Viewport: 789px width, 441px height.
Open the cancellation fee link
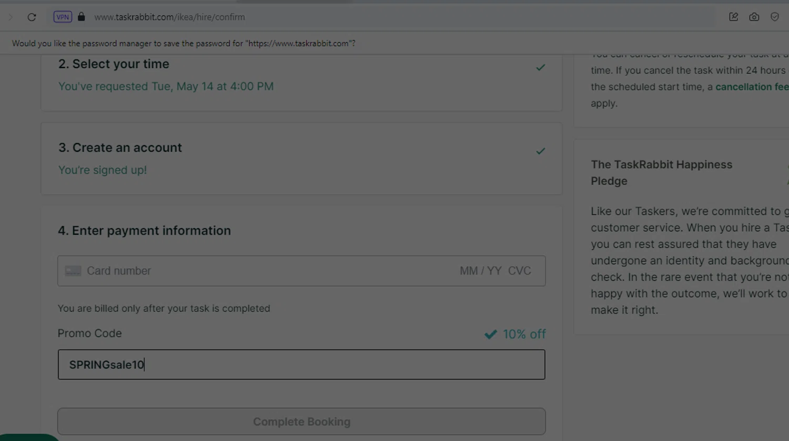(752, 87)
